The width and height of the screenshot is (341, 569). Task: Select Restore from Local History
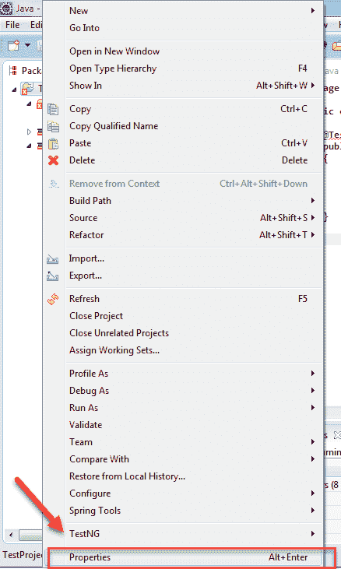click(127, 476)
